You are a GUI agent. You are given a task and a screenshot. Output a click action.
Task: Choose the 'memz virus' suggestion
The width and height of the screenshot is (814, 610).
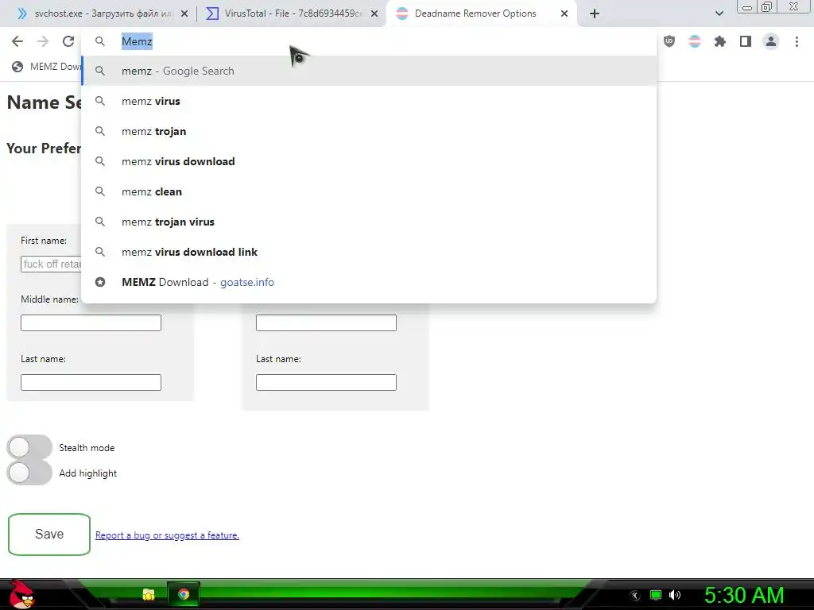pos(369,101)
